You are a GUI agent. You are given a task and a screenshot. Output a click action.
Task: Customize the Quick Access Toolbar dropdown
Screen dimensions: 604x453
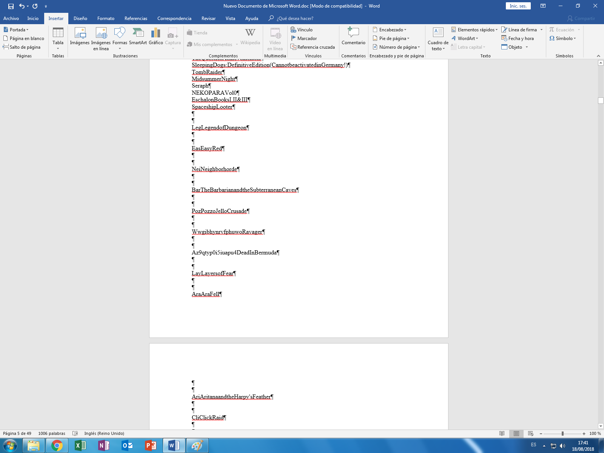point(46,6)
